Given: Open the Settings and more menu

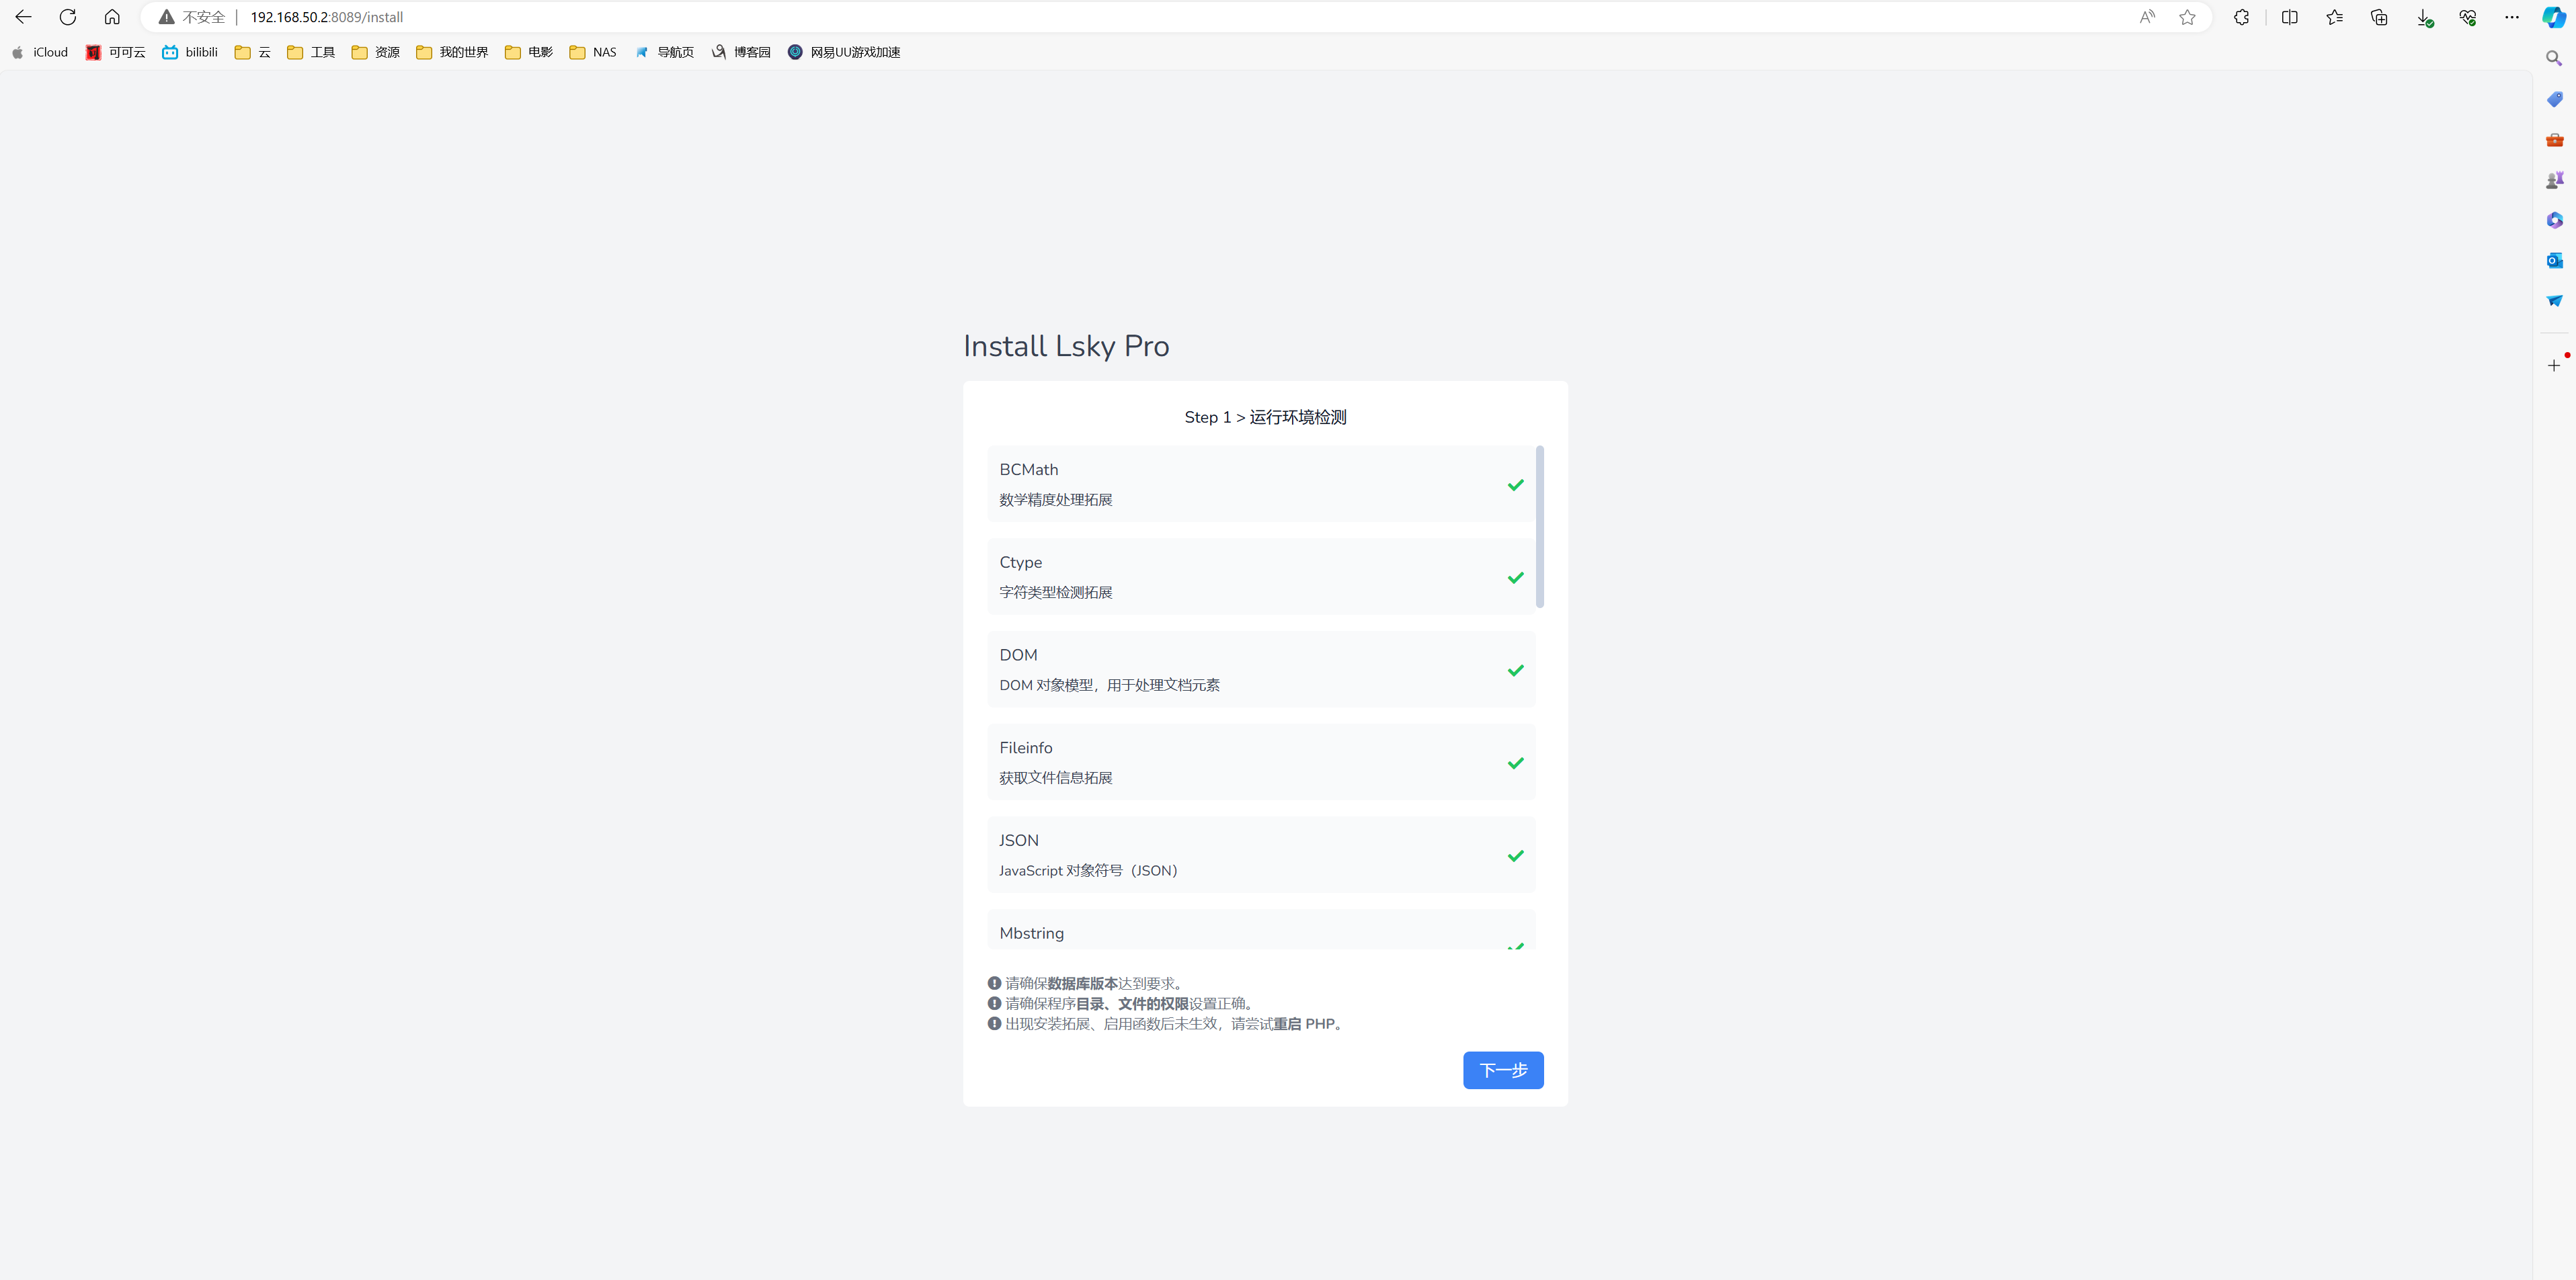Looking at the screenshot, I should (x=2512, y=17).
